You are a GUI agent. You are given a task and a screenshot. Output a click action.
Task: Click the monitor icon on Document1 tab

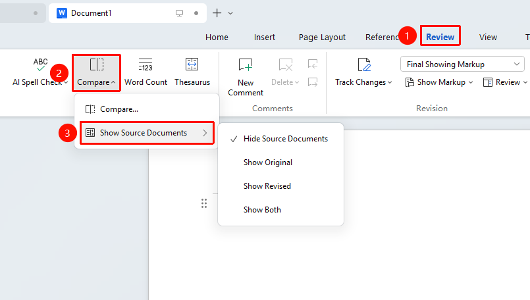point(180,13)
